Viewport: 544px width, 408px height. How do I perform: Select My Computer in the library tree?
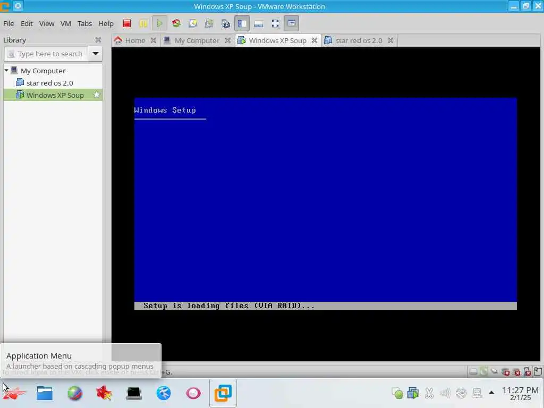coord(43,71)
